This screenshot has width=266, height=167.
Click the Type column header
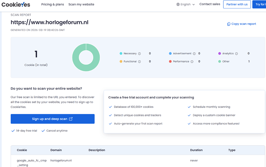[x=232, y=150]
